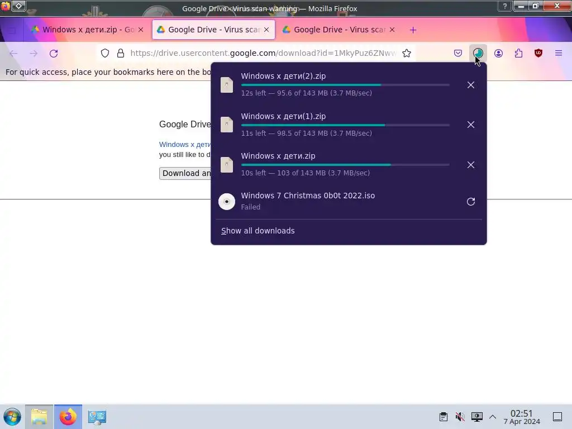The width and height of the screenshot is (572, 429).
Task: Select Windows x дети(2).zip download title
Action: click(283, 76)
